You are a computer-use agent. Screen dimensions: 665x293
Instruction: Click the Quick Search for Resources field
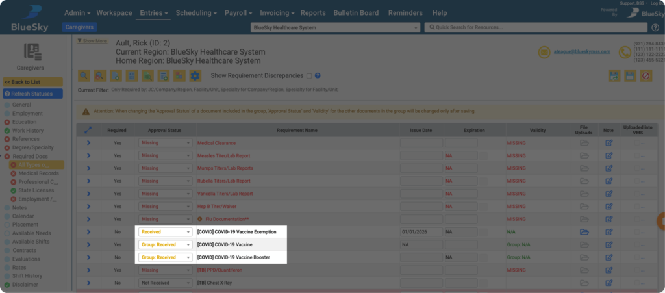click(x=535, y=28)
